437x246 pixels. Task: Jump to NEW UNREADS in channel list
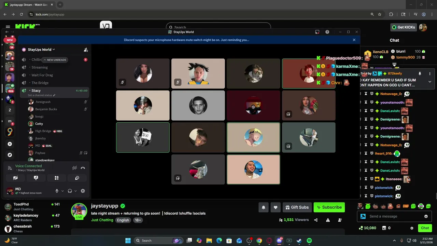coord(55,60)
